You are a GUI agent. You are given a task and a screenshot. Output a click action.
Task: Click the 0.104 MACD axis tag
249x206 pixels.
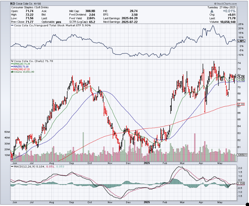click(241, 183)
